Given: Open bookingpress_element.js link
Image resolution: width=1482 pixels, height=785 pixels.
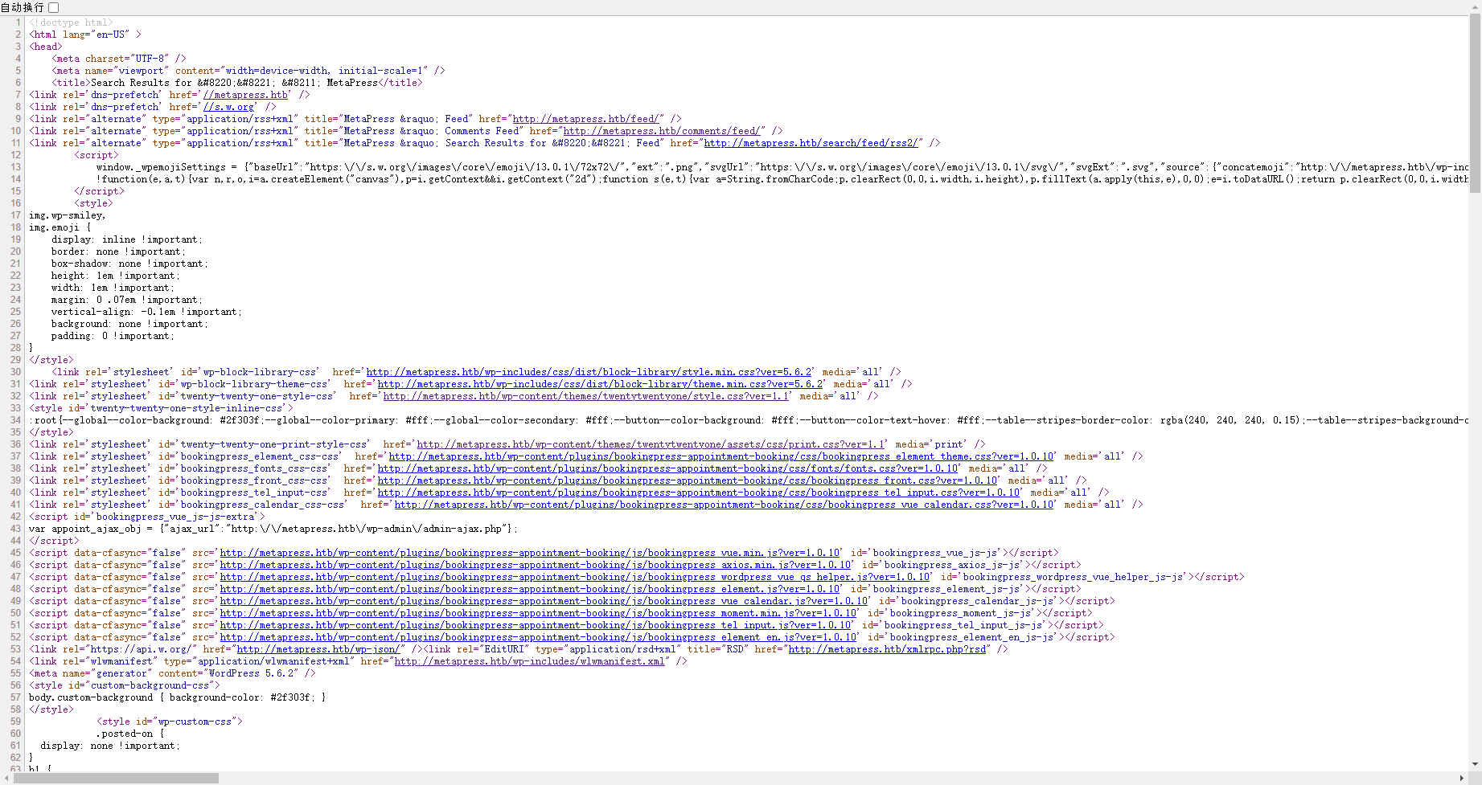Looking at the screenshot, I should 530,589.
